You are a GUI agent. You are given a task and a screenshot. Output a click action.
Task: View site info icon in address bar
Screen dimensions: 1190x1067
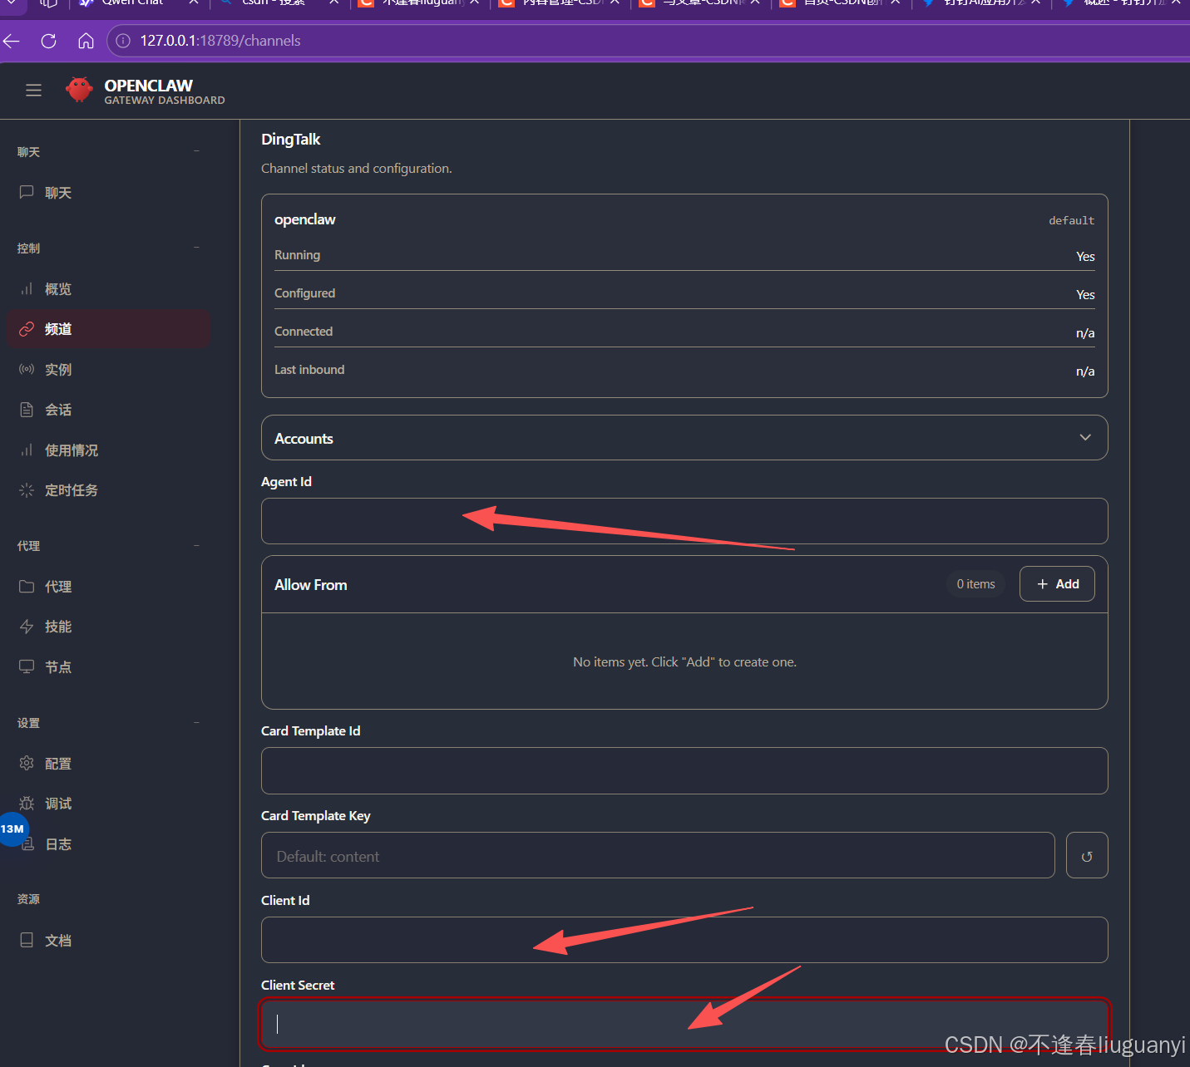click(123, 41)
